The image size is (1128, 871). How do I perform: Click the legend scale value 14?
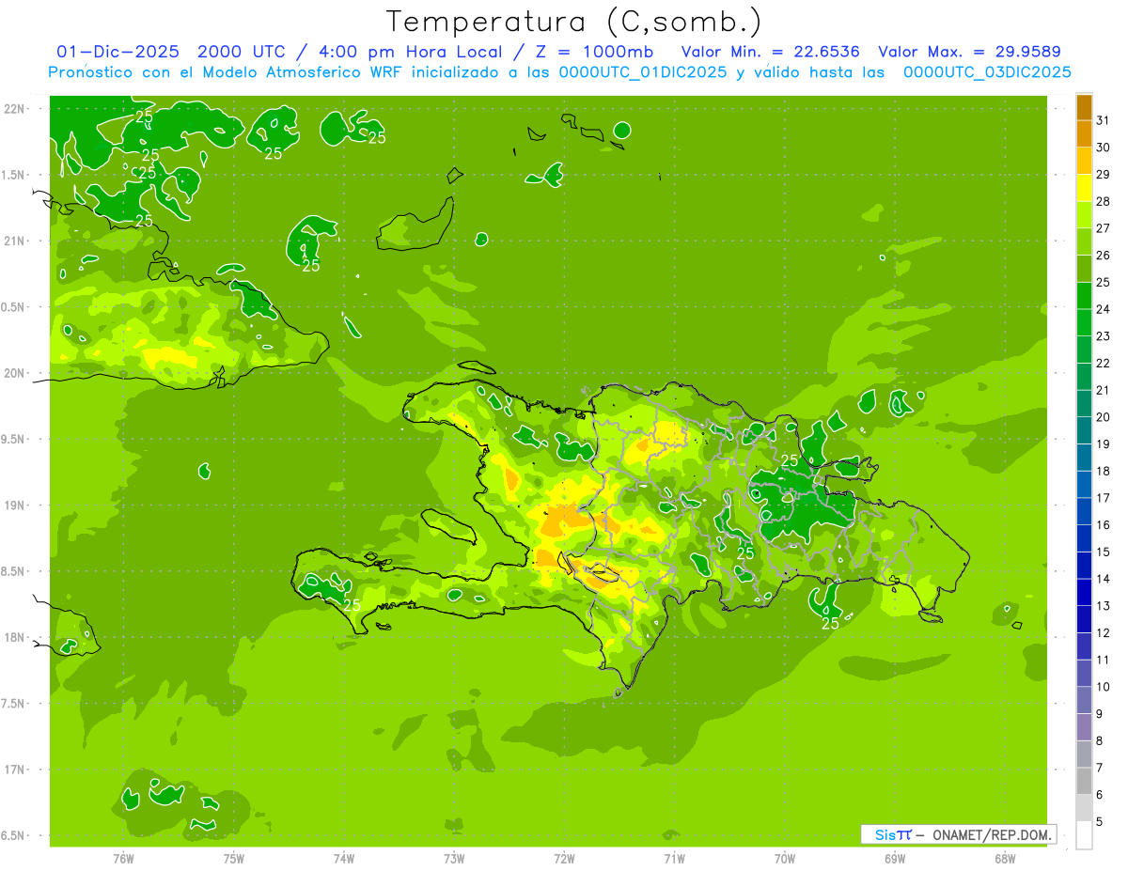(x=1104, y=579)
